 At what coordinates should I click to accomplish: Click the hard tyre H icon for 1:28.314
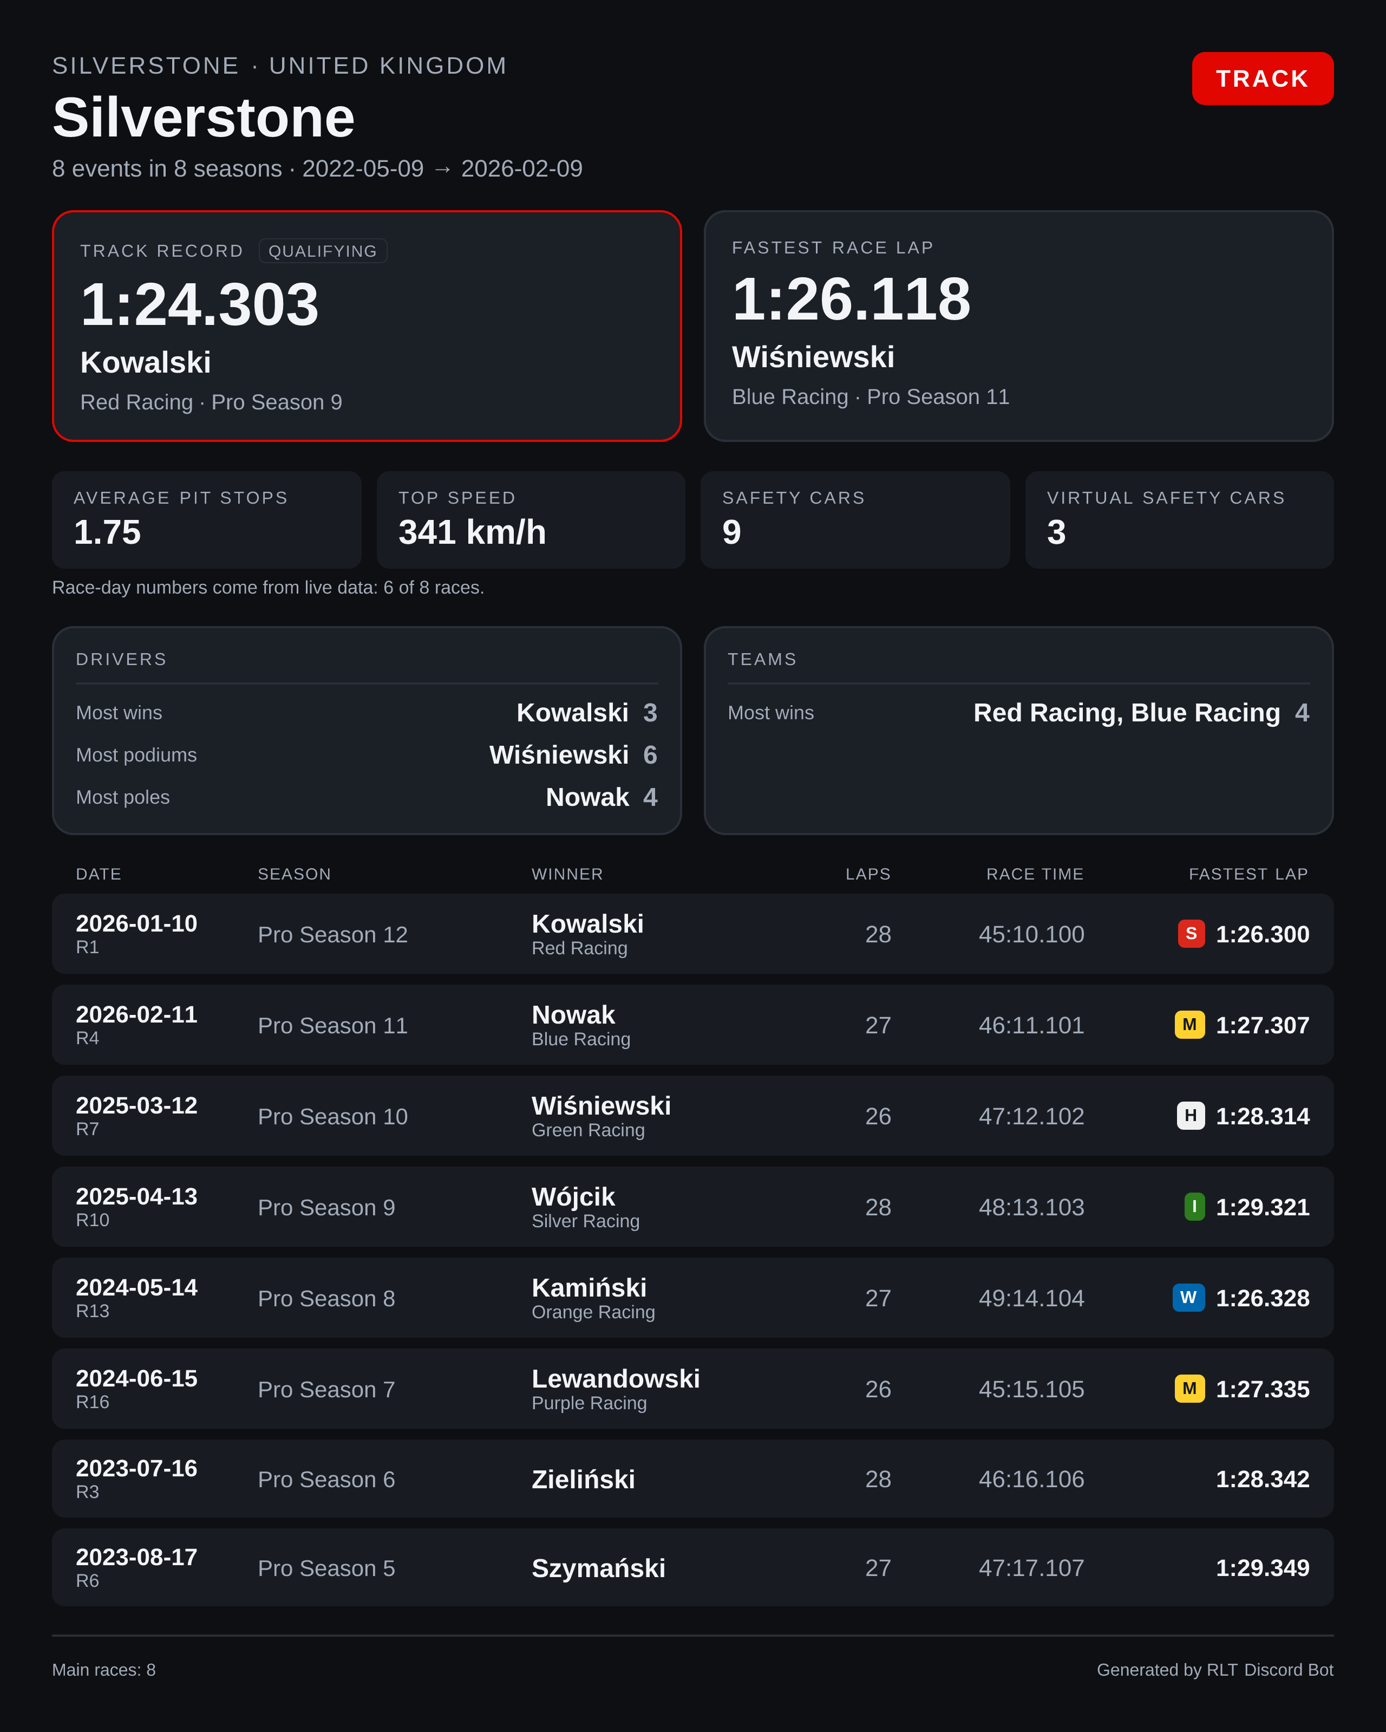(x=1191, y=1115)
